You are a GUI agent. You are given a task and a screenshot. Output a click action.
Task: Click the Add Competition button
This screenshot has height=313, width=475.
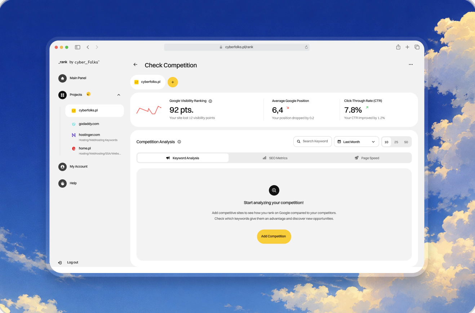[274, 237]
